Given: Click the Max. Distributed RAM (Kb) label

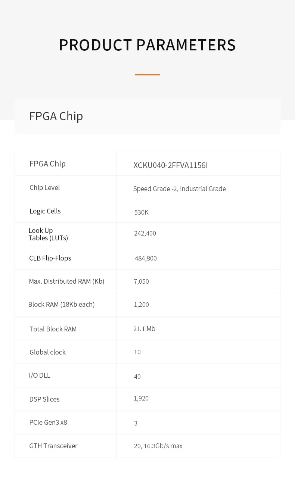Looking at the screenshot, I should click(66, 281).
